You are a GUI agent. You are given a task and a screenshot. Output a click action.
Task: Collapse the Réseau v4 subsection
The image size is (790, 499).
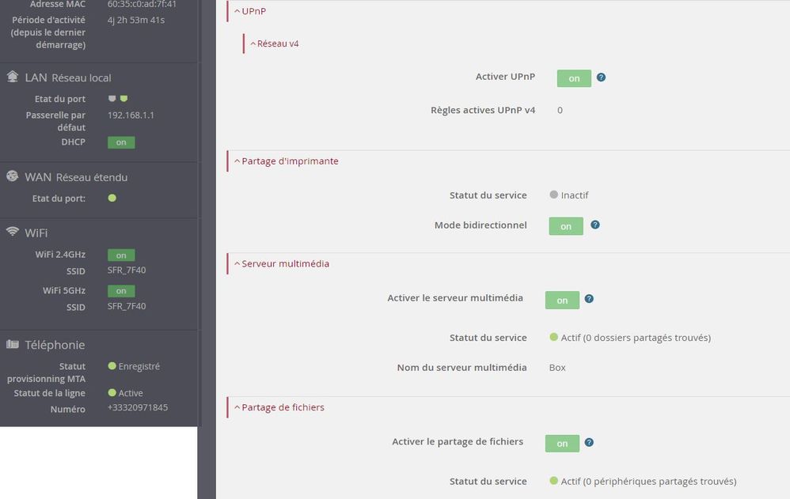pyautogui.click(x=274, y=43)
